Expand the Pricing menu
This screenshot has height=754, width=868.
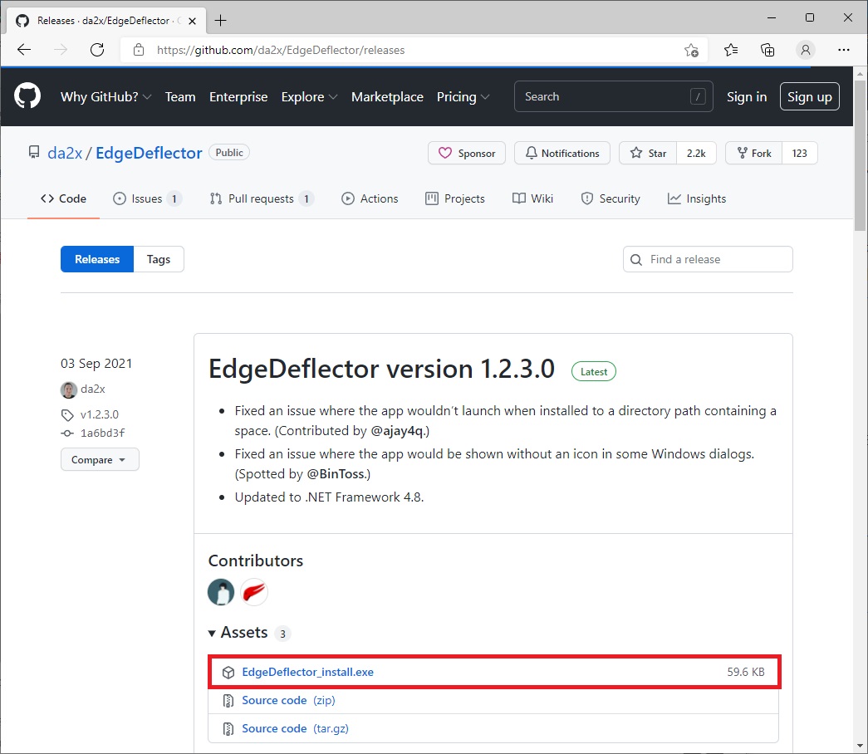(x=463, y=97)
